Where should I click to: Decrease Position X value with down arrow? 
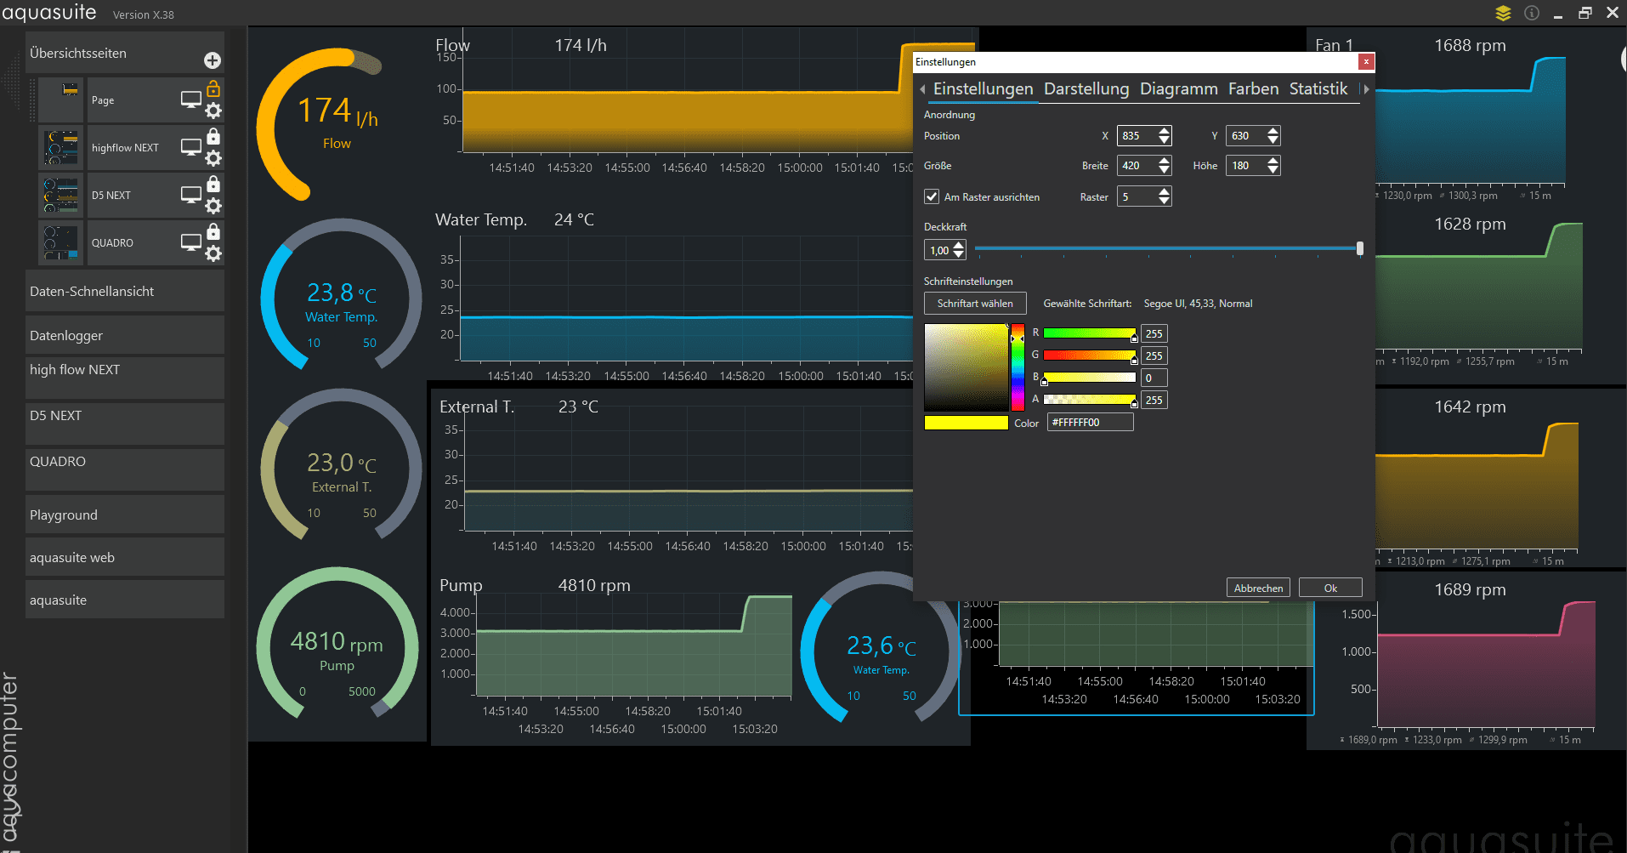(x=1165, y=140)
